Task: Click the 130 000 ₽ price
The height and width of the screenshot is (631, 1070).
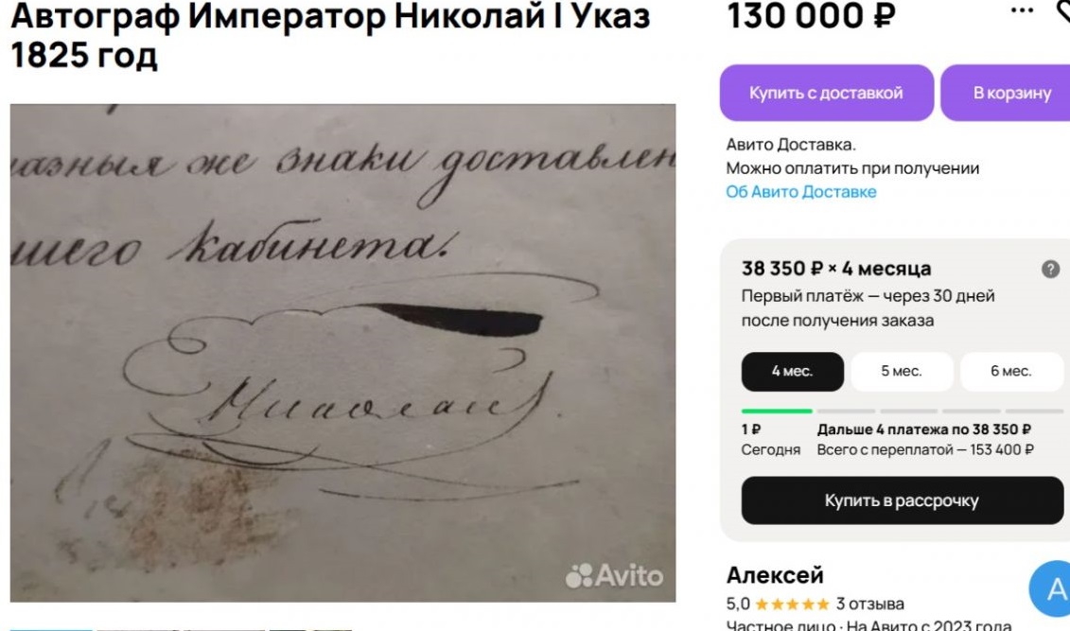Action: [x=812, y=15]
